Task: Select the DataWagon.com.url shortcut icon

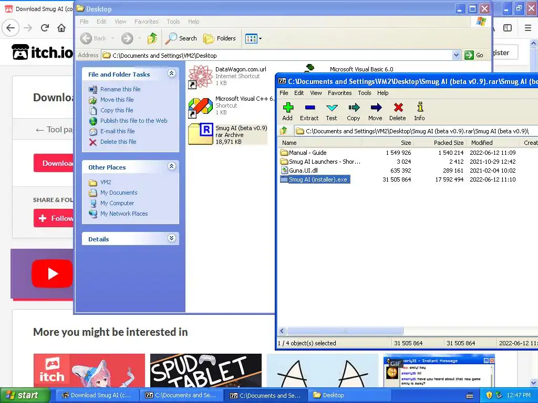Action: click(x=200, y=77)
